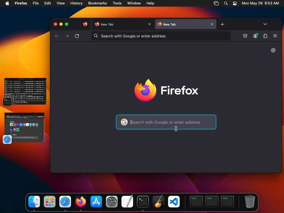This screenshot has height=213, width=284.
Task: Open a new tab with plus button
Action: (x=222, y=24)
